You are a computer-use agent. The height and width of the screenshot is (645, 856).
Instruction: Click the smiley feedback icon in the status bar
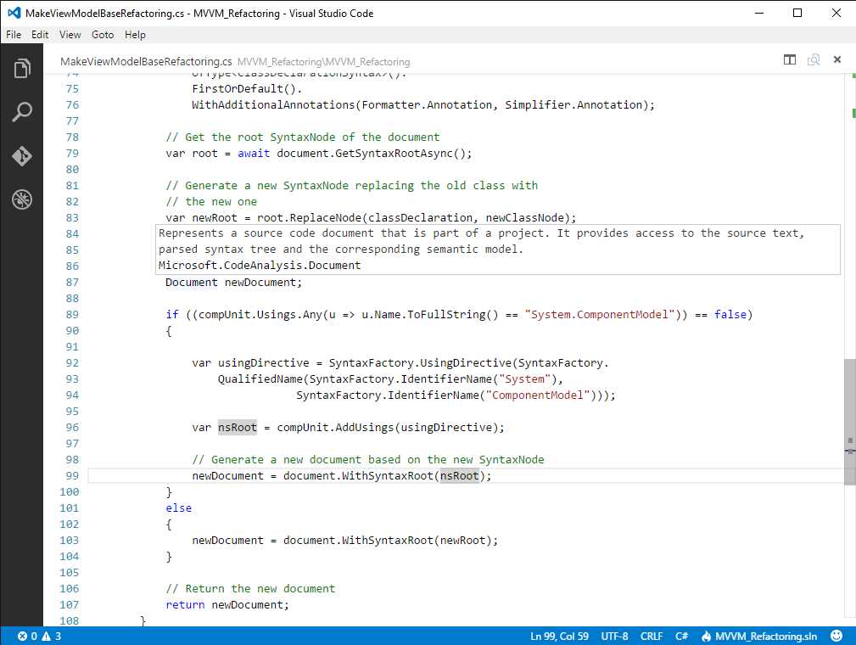tap(836, 636)
